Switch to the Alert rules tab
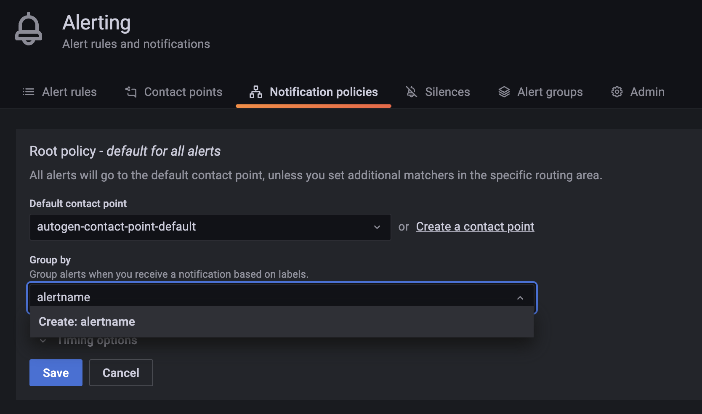Image resolution: width=702 pixels, height=414 pixels. pyautogui.click(x=69, y=92)
